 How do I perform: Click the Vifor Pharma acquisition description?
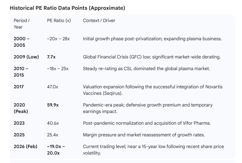(147, 123)
